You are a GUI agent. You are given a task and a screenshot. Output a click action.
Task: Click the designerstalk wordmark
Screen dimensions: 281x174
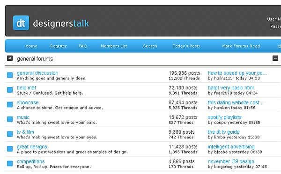[x=61, y=23]
